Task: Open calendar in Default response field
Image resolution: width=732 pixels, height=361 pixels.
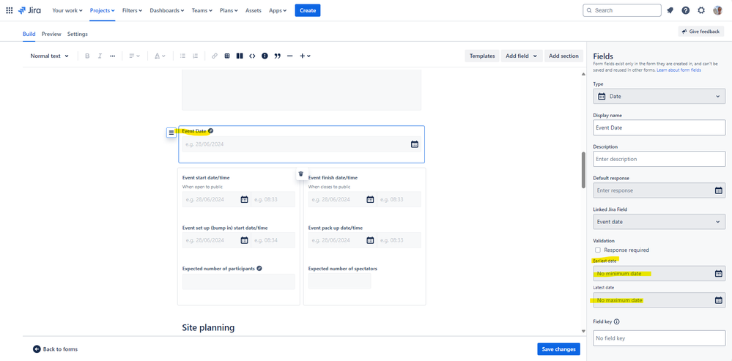Action: pos(719,190)
